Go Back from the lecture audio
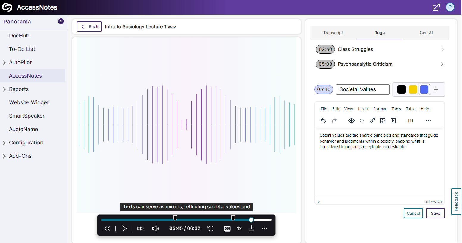This screenshot has width=462, height=243. [89, 26]
